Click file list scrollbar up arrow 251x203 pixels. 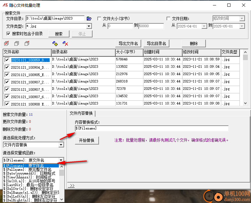245,52
